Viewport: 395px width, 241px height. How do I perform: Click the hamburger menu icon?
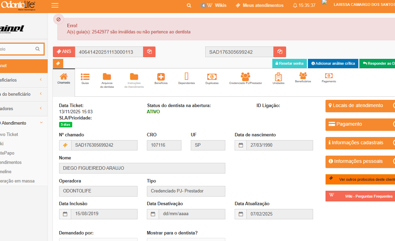pos(55,6)
